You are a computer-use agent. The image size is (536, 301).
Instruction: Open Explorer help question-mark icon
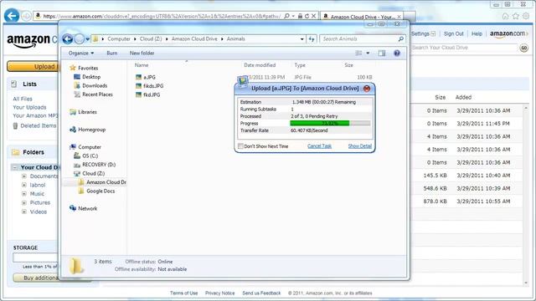coord(396,54)
